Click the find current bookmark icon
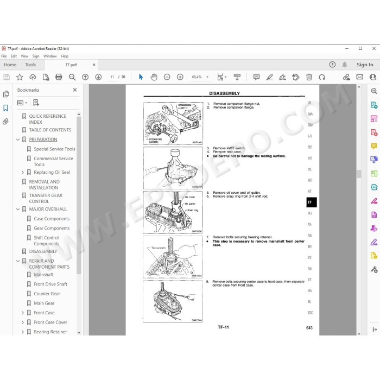 pos(36,103)
